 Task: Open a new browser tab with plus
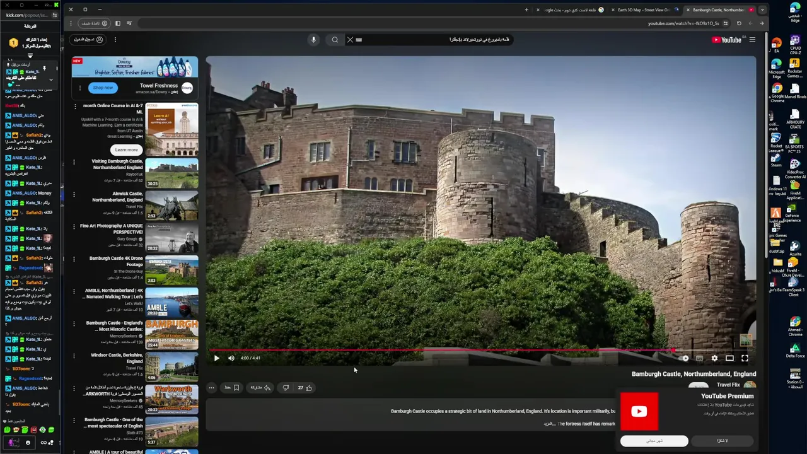[526, 10]
